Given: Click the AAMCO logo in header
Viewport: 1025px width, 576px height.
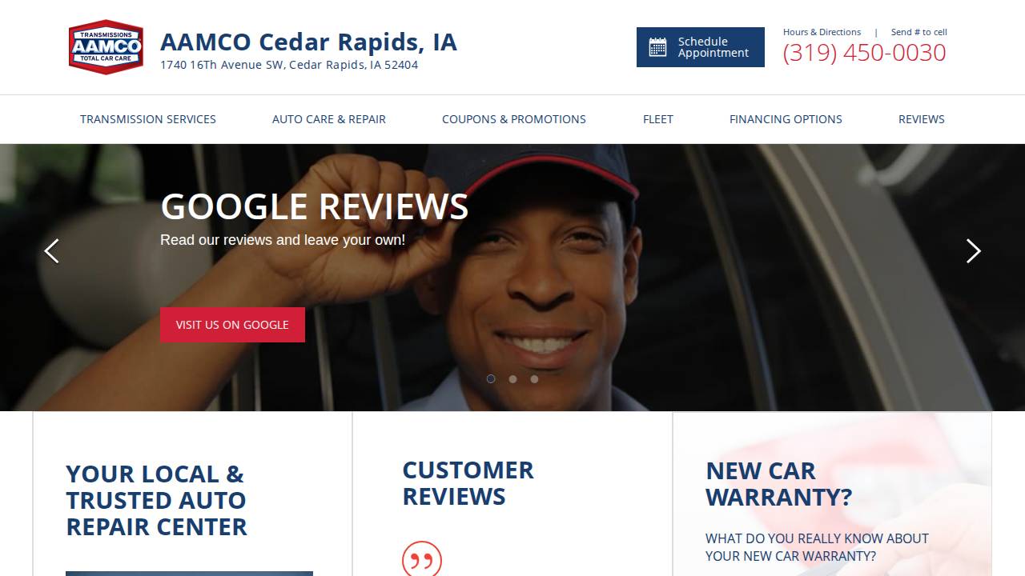Looking at the screenshot, I should click(x=106, y=47).
